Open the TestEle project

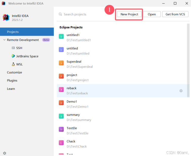(x=122, y=131)
